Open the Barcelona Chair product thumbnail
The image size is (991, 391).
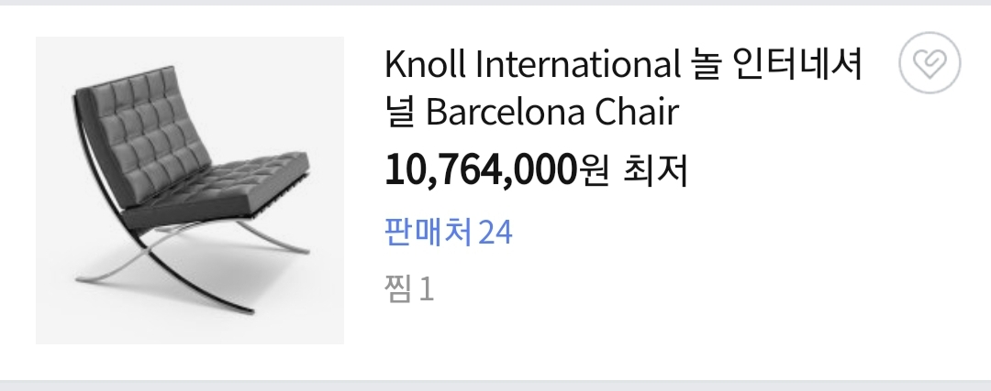click(190, 190)
